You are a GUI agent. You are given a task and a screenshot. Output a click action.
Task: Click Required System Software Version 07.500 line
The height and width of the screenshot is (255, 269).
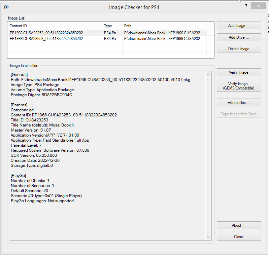coord(50,150)
